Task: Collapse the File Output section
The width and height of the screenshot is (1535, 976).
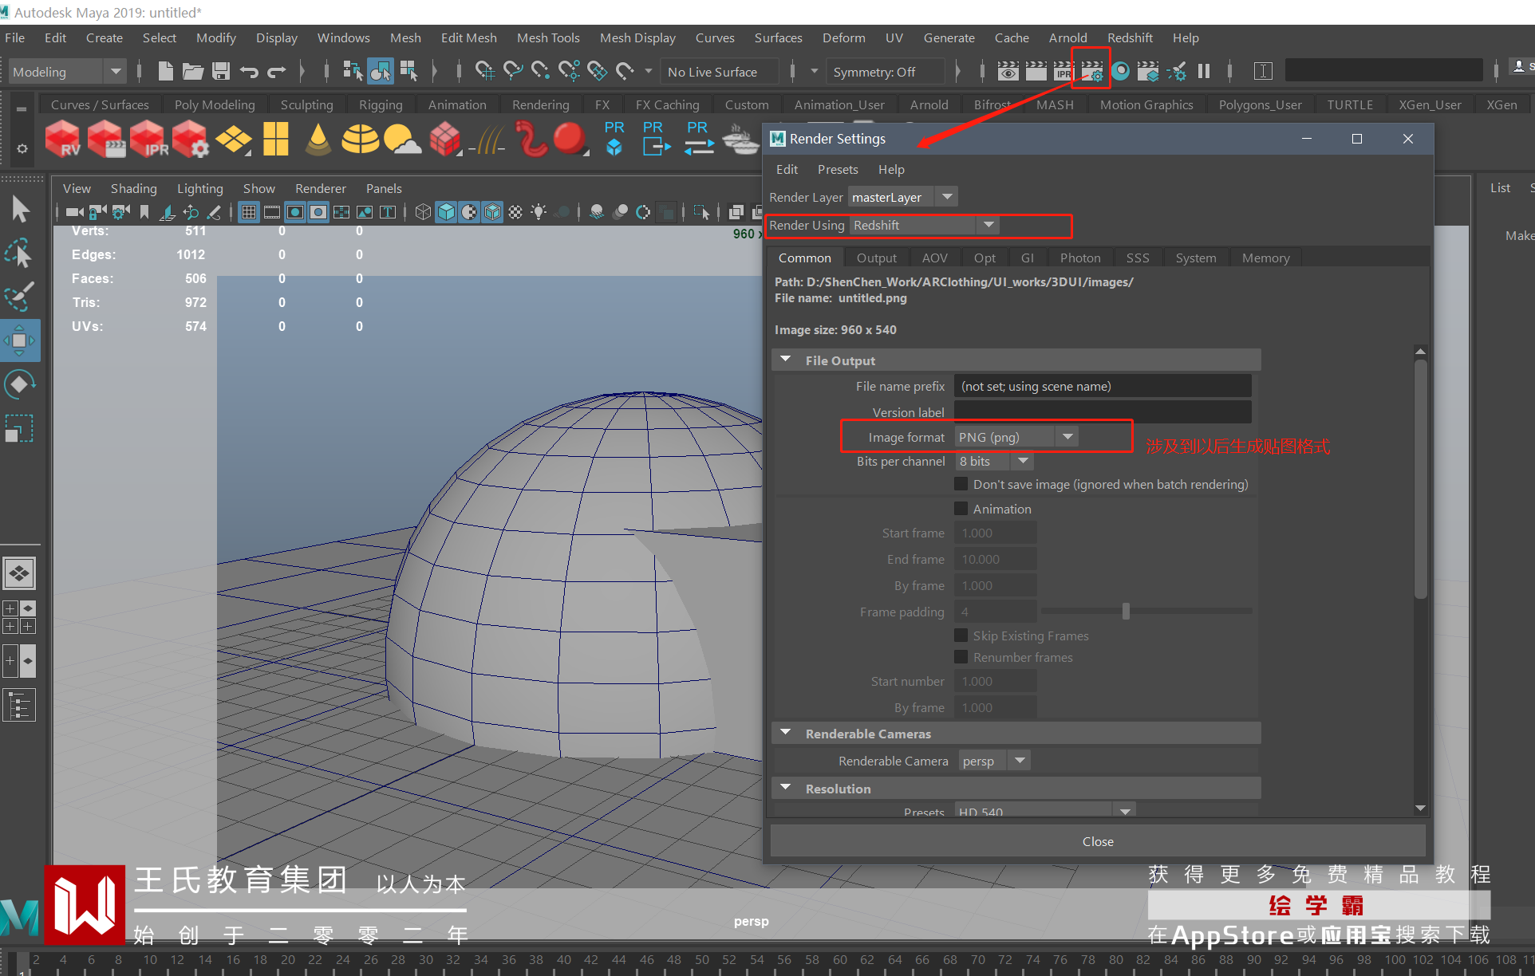Action: point(786,360)
